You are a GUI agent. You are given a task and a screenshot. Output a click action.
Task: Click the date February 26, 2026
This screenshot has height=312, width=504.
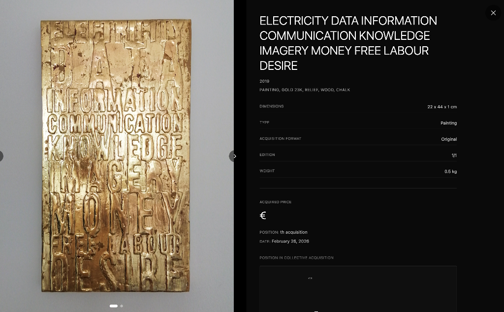click(290, 242)
